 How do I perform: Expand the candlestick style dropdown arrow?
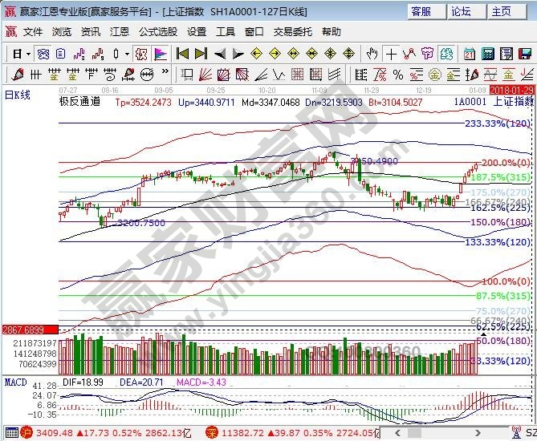coord(127,54)
